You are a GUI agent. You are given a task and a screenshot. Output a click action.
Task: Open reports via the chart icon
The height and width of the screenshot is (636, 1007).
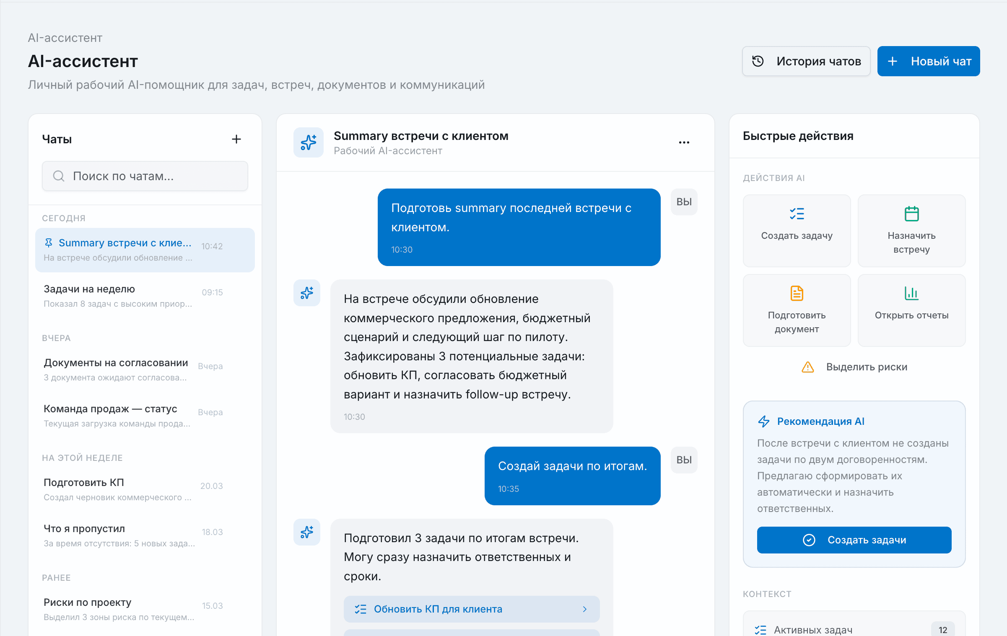[x=911, y=293]
